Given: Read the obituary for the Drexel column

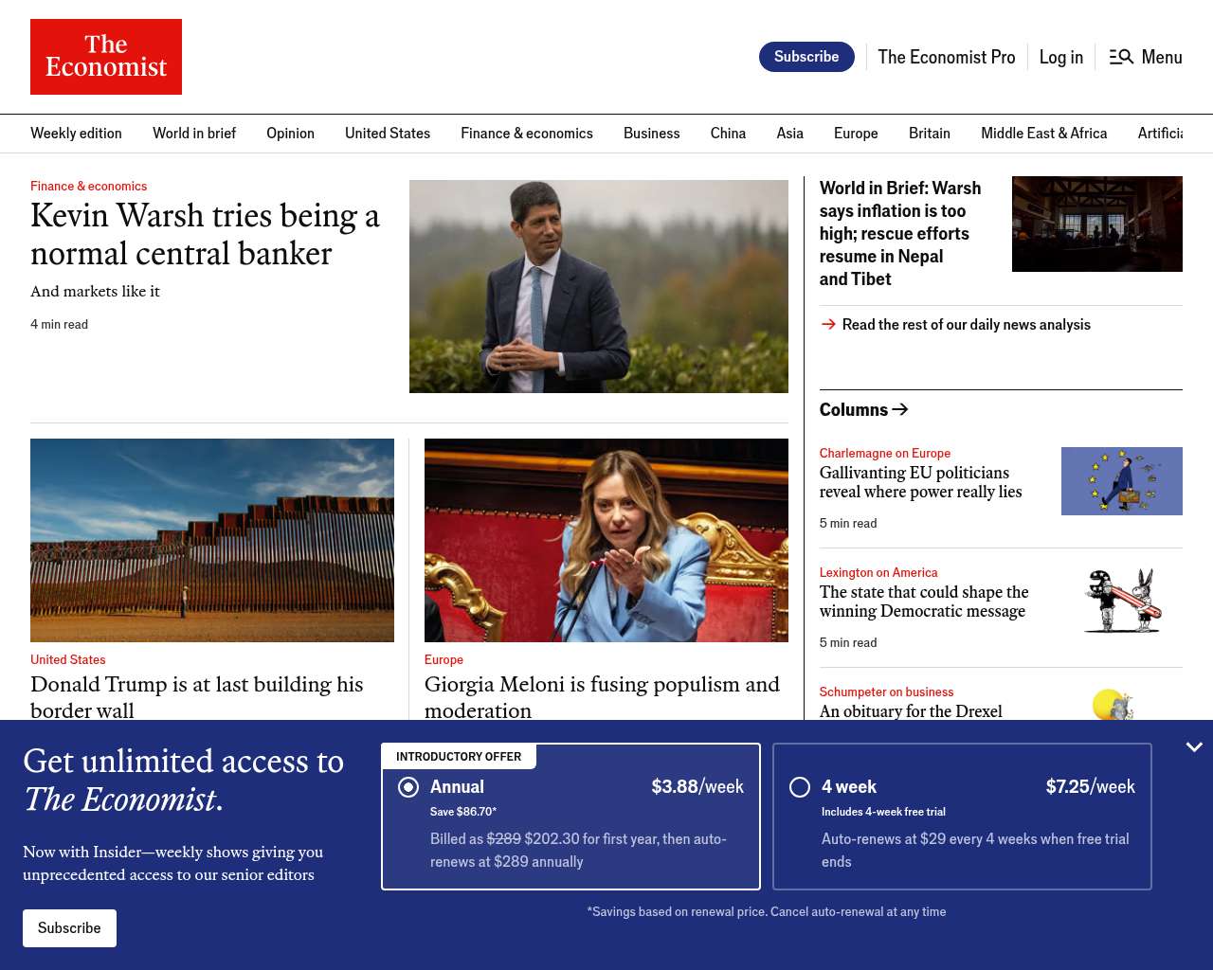Looking at the screenshot, I should point(911,710).
